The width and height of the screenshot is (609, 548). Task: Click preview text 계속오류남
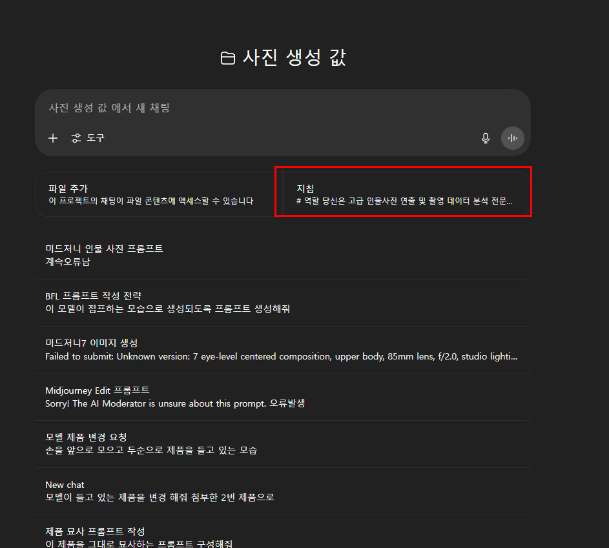(x=68, y=262)
